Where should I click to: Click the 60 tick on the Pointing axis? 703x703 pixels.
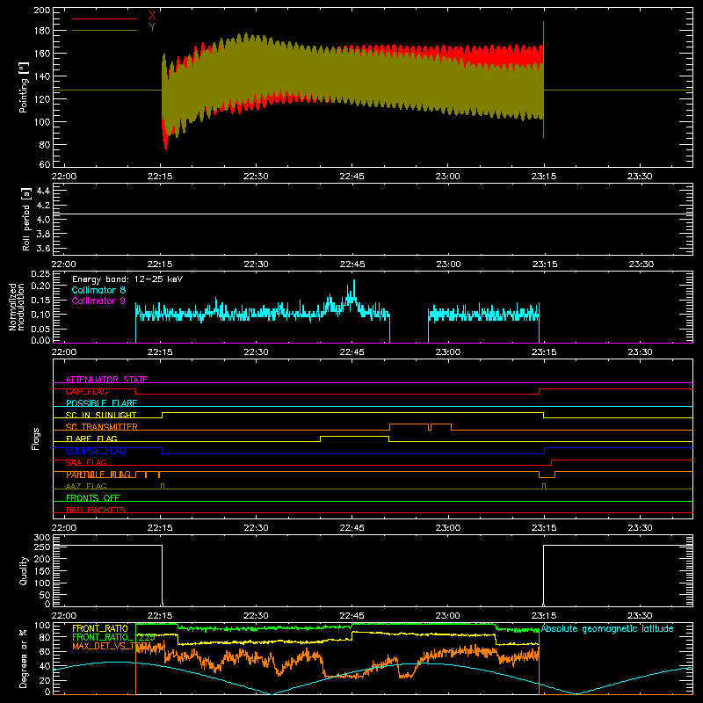coord(45,164)
